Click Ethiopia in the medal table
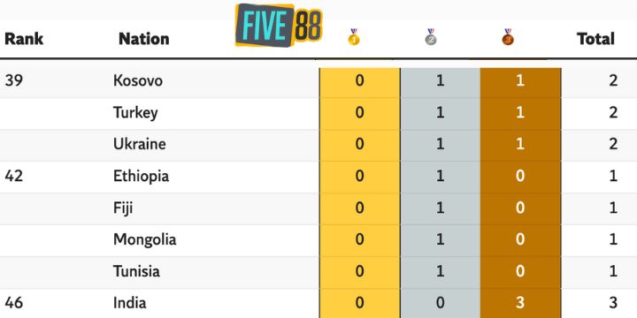Screen dimensions: 637x318 click(x=141, y=176)
